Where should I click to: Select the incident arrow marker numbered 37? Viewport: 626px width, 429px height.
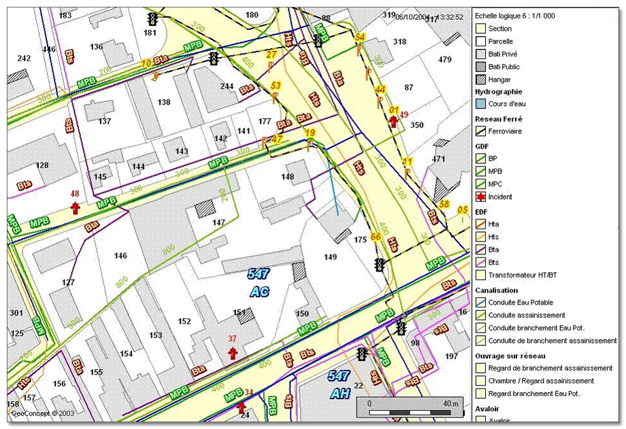233,352
